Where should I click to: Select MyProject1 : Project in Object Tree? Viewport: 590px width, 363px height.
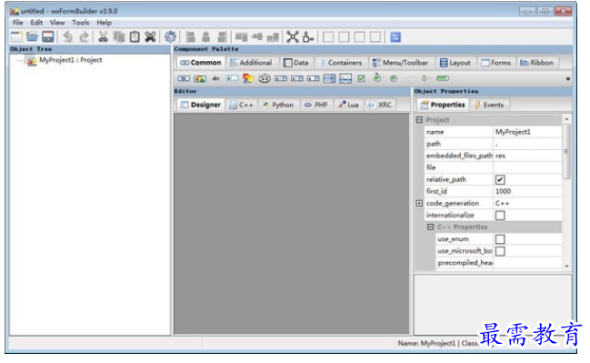coord(70,60)
